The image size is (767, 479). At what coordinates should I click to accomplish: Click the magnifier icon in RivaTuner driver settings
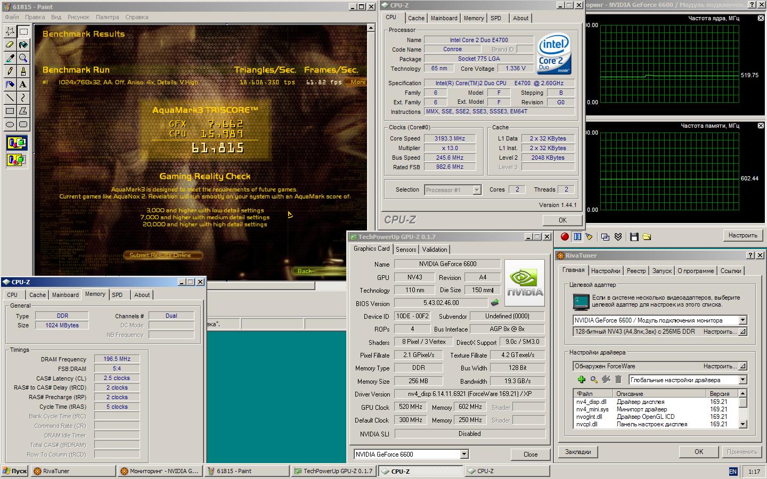(x=593, y=379)
